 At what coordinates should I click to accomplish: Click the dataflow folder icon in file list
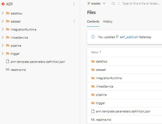93,61
